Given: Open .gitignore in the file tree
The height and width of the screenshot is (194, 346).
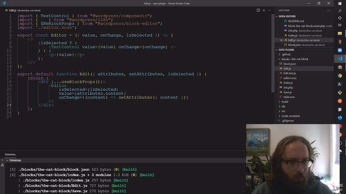Looking at the screenshot, I should (x=288, y=121).
